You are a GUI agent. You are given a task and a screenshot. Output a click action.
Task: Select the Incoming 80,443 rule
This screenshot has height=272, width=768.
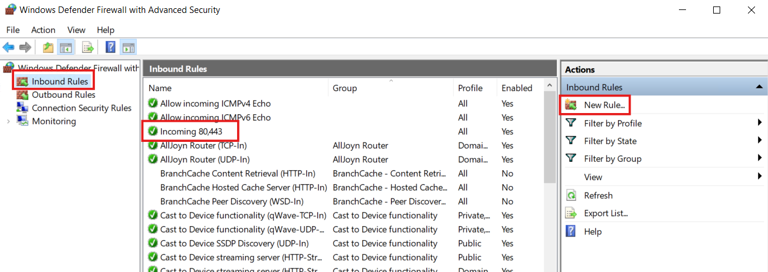tap(190, 131)
